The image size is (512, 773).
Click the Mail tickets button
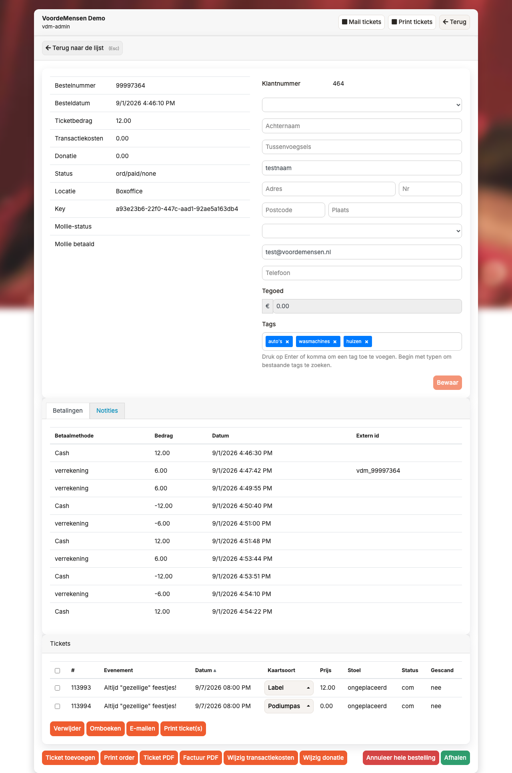point(362,22)
